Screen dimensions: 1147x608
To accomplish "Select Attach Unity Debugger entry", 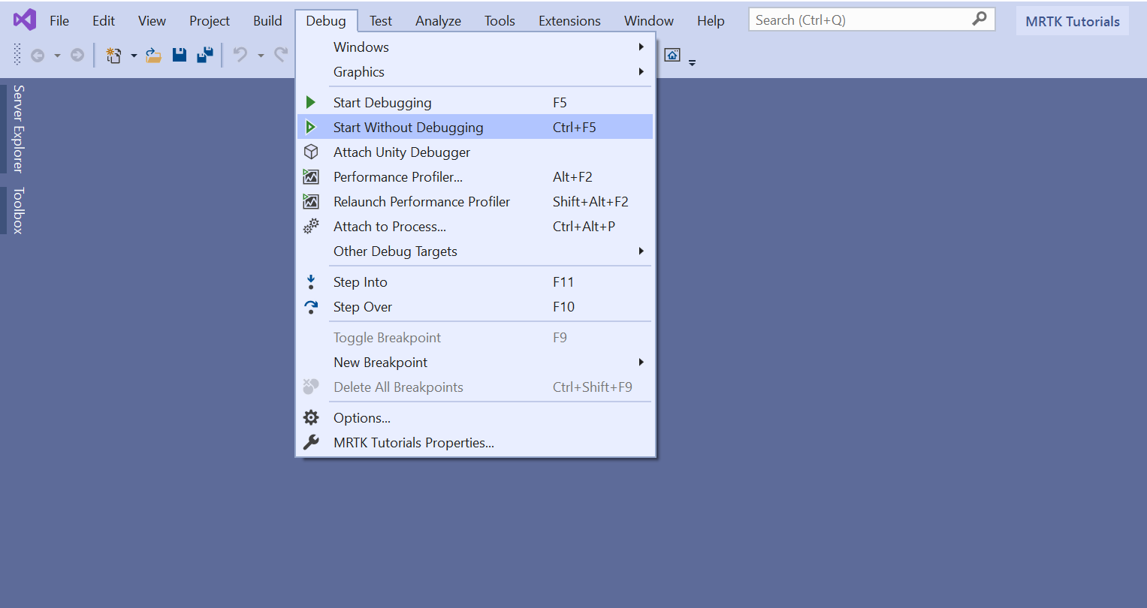I will tap(475, 152).
